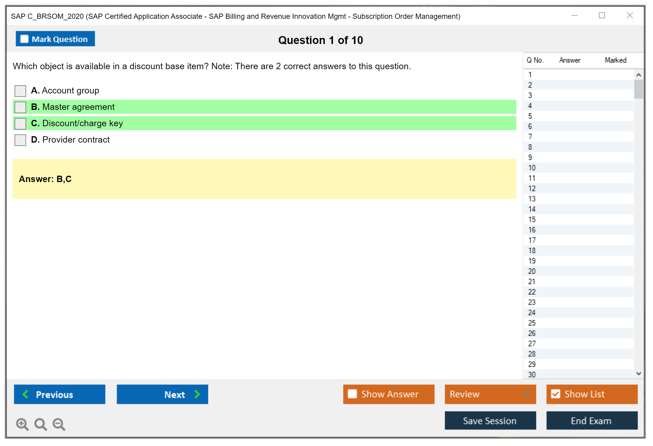Toggle the Mark Question checkbox

coord(24,39)
